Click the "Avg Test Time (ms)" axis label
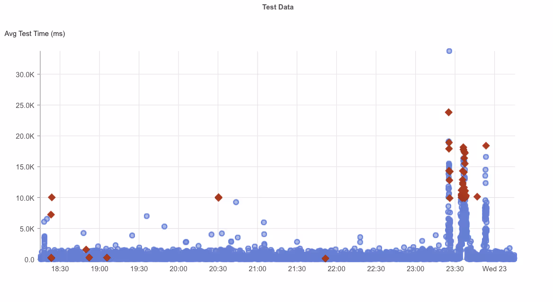 [35, 34]
